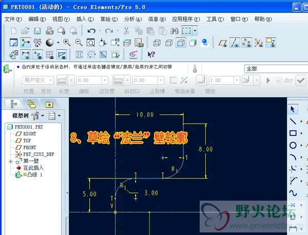Click the Open file folder icon
Viewport: 308px width, 235px height.
tap(25, 31)
